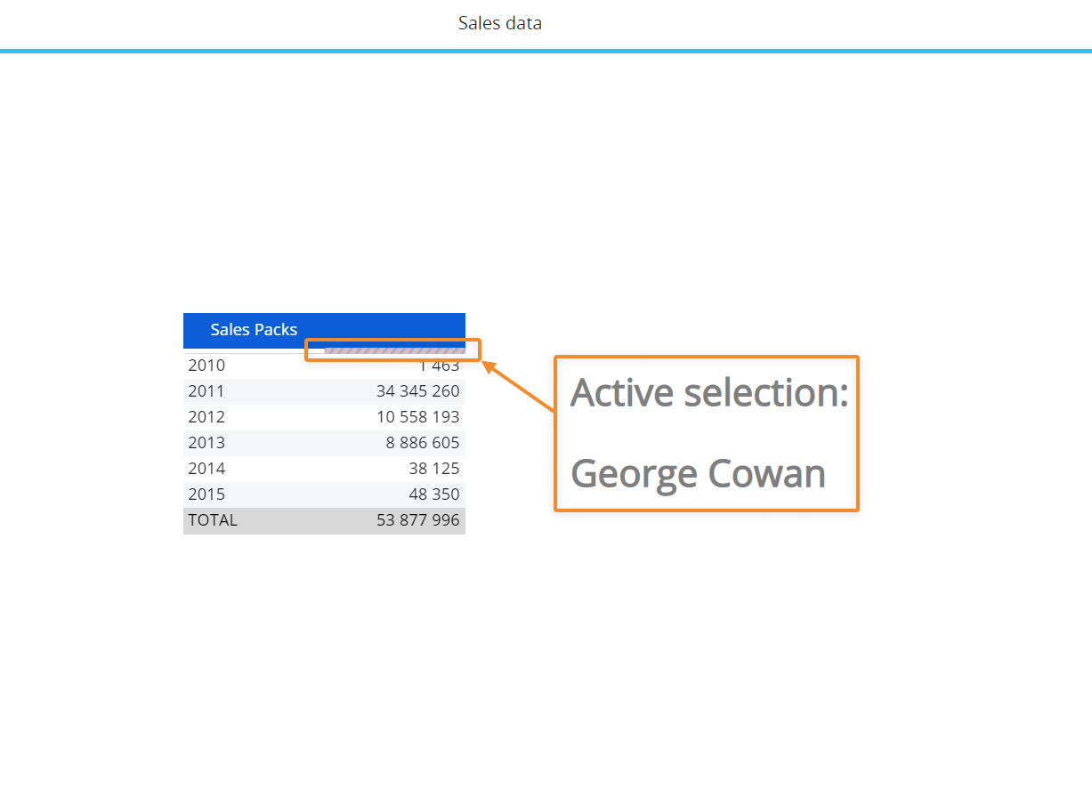Click the striped selection indicator bar

click(394, 350)
